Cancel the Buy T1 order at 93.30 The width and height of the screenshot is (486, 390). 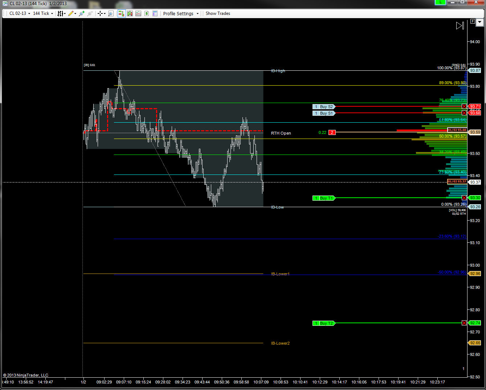(464, 198)
